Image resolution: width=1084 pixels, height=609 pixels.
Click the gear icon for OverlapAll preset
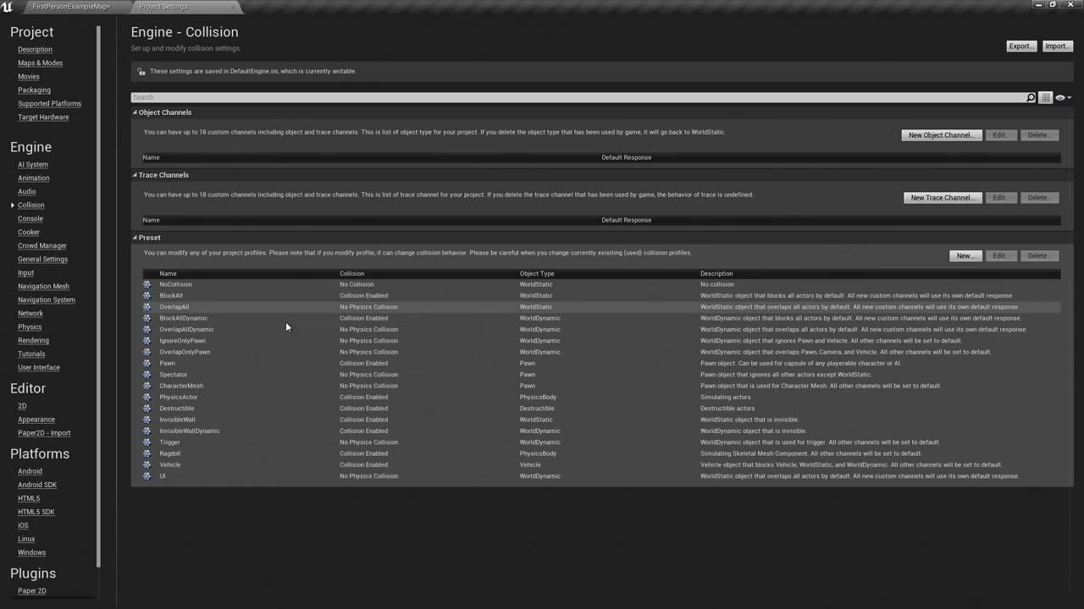click(147, 307)
